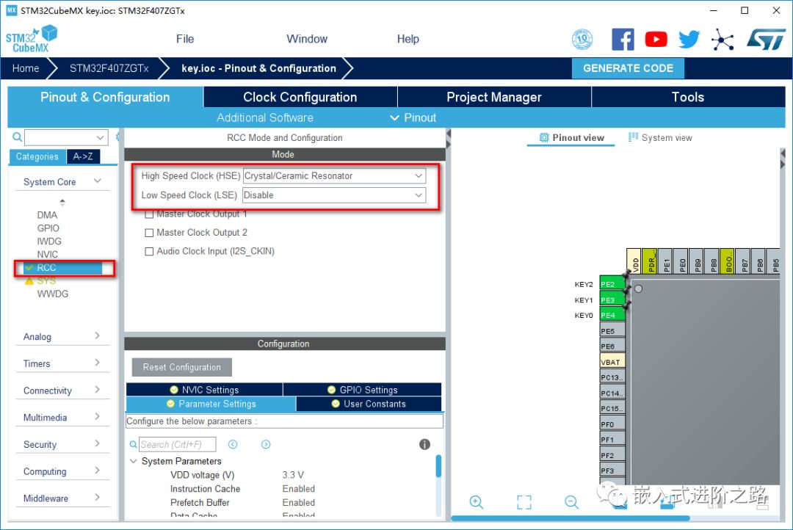Screen dimensions: 793x530
Task: Zoom in on the pinout view
Action: (477, 501)
